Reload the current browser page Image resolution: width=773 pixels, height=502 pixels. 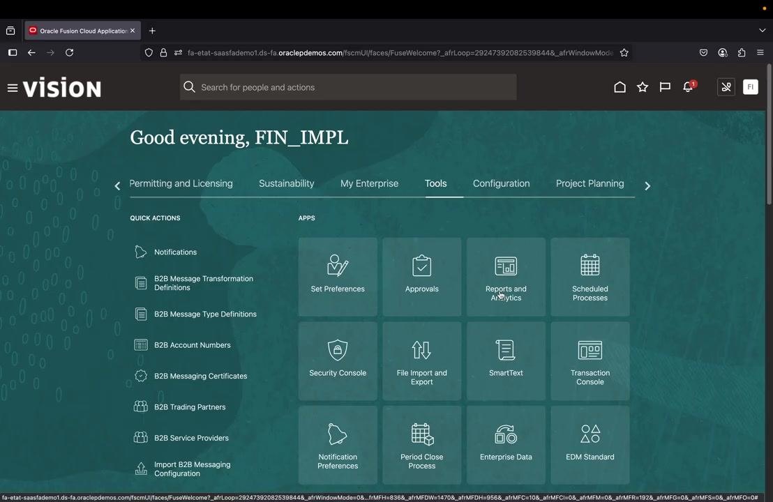pyautogui.click(x=70, y=53)
